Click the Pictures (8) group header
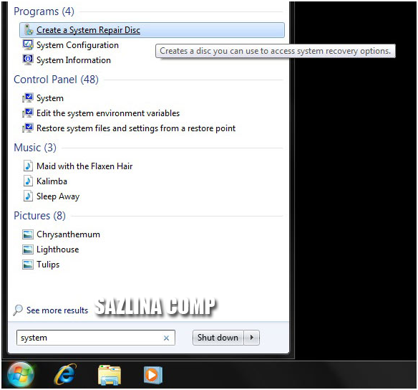Screen dimensions: 418x390 (x=39, y=215)
